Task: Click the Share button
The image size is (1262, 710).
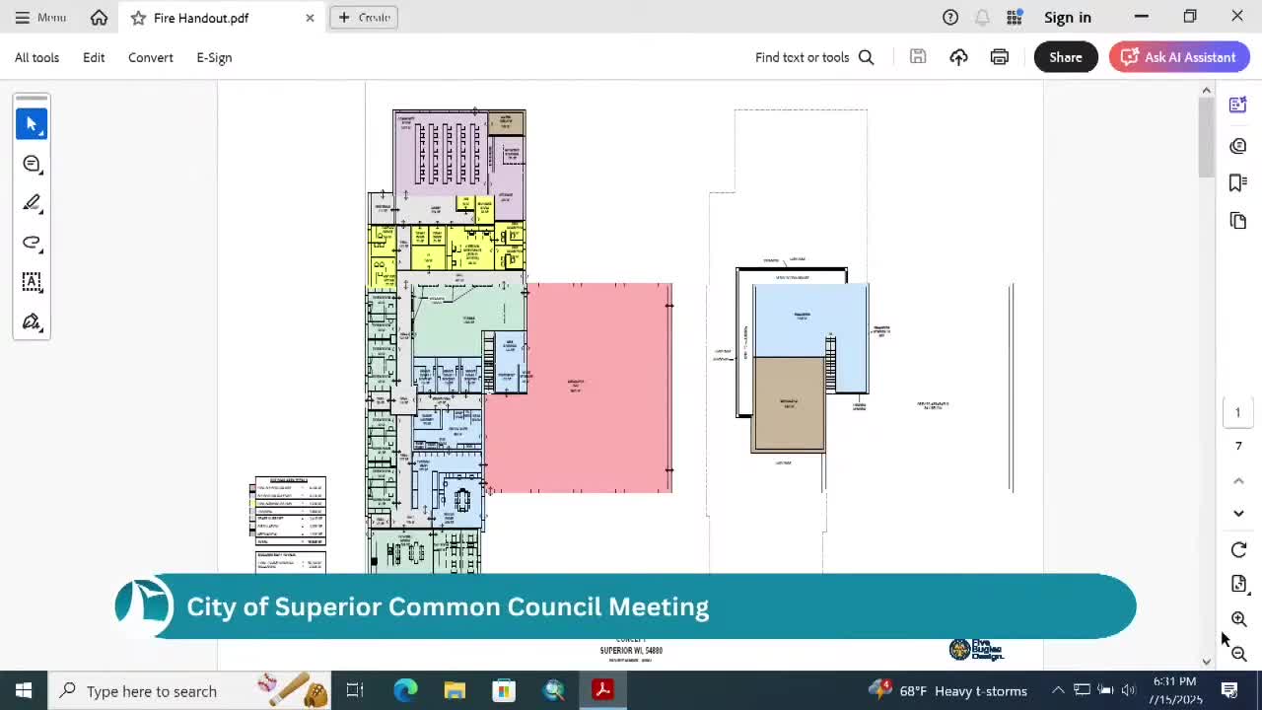Action: point(1065,57)
